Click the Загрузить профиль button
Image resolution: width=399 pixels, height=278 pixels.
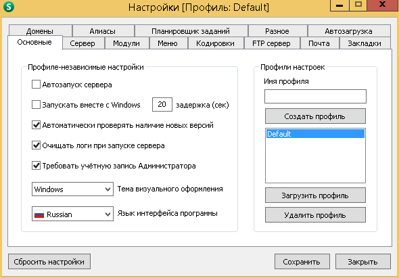click(x=315, y=195)
